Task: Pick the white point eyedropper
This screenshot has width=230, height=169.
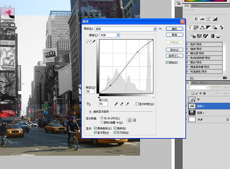Action: pyautogui.click(x=127, y=104)
